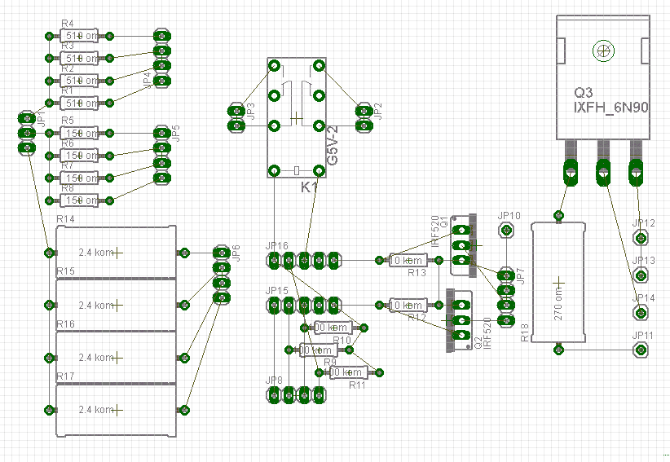Select the R4 reference label
Viewport: 670px width, 462px height.
[68, 24]
